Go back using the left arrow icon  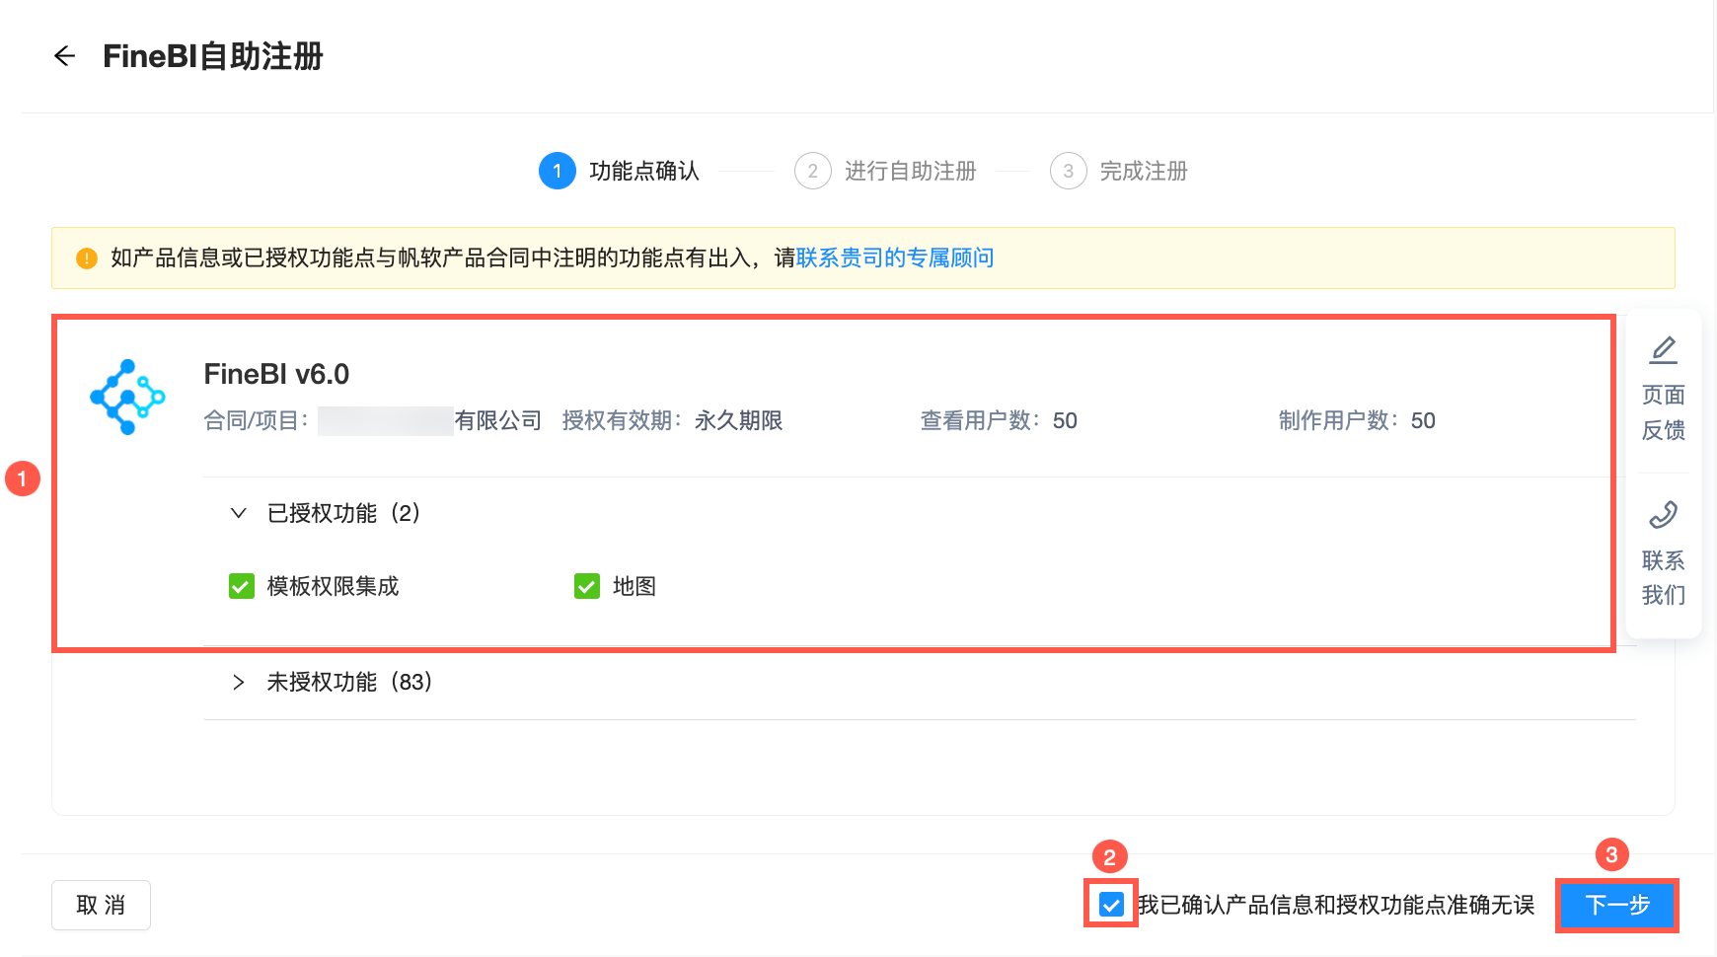[x=65, y=56]
